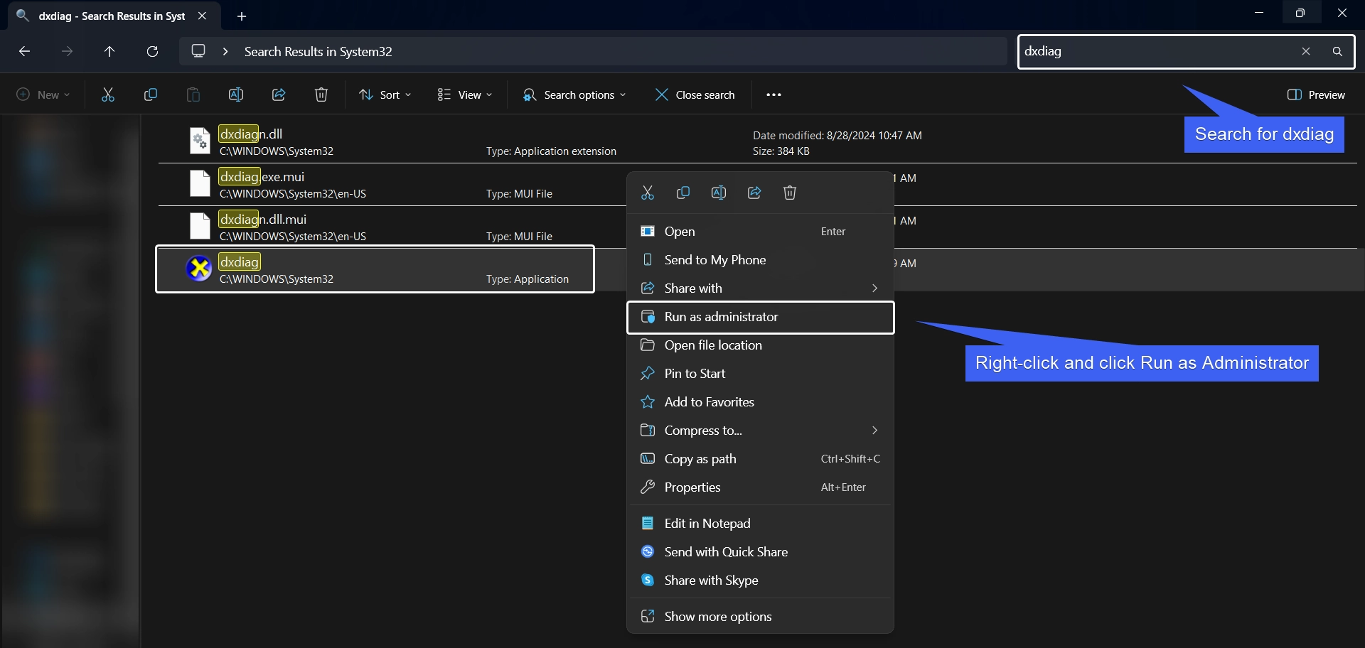The height and width of the screenshot is (648, 1365).
Task: Click Cut icon in context menu
Action: click(648, 193)
